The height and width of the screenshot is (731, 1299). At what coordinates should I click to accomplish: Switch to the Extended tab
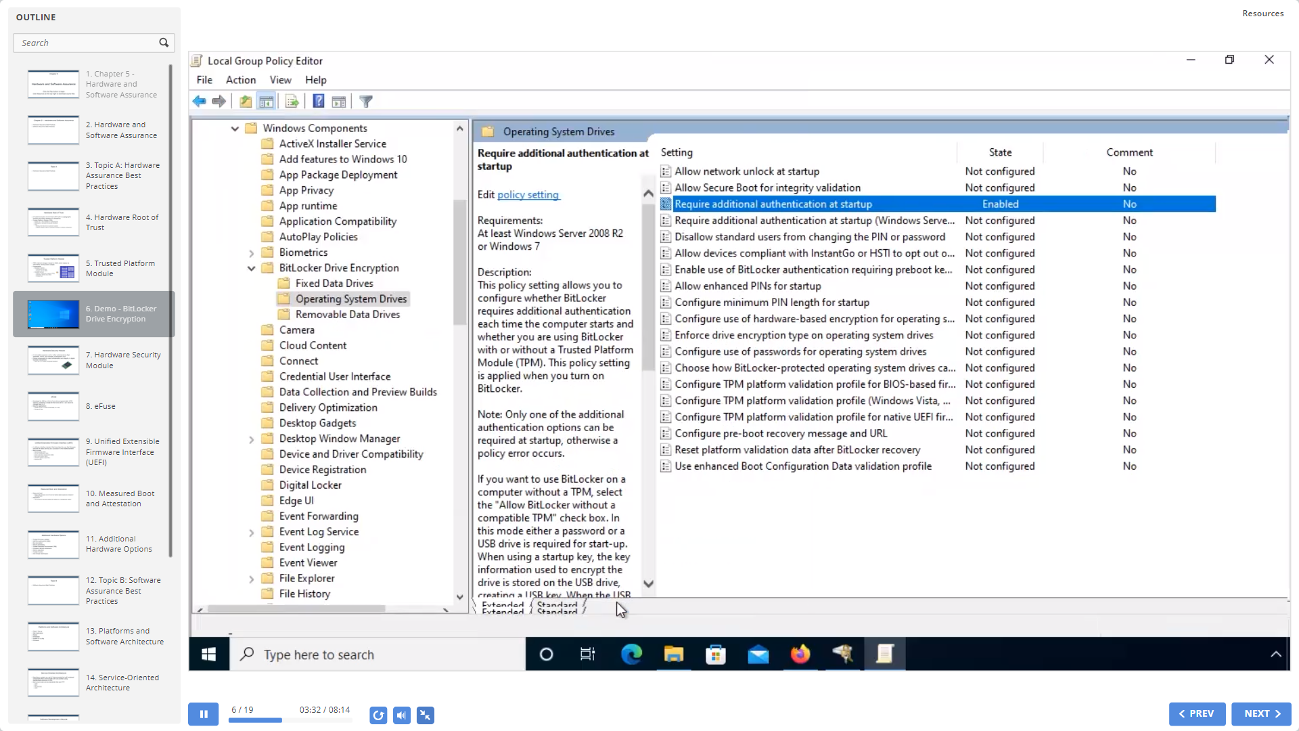[x=503, y=606]
